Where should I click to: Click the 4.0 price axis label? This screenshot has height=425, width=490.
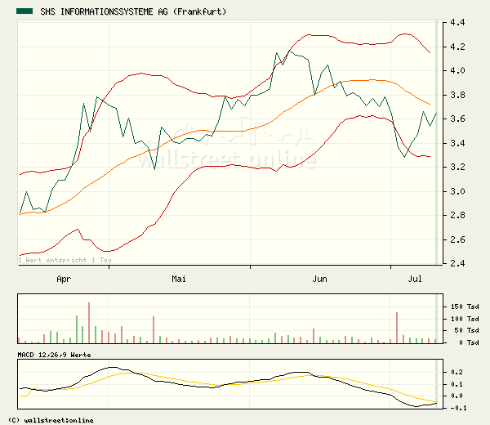point(457,70)
